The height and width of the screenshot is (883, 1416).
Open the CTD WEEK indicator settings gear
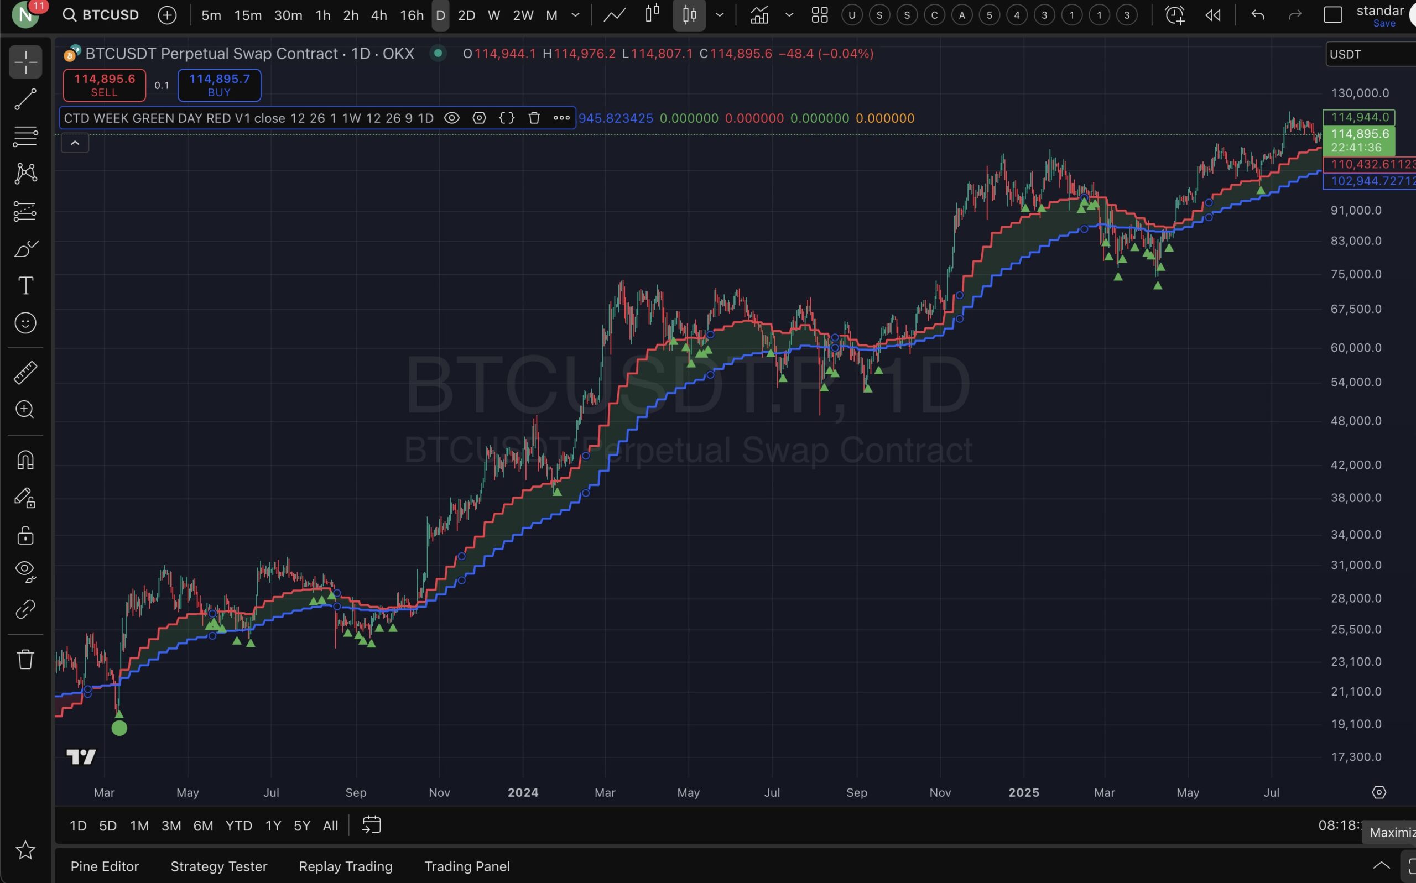[479, 117]
